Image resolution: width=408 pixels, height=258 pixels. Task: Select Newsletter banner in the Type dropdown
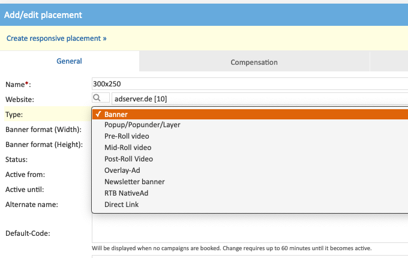pyautogui.click(x=250, y=182)
